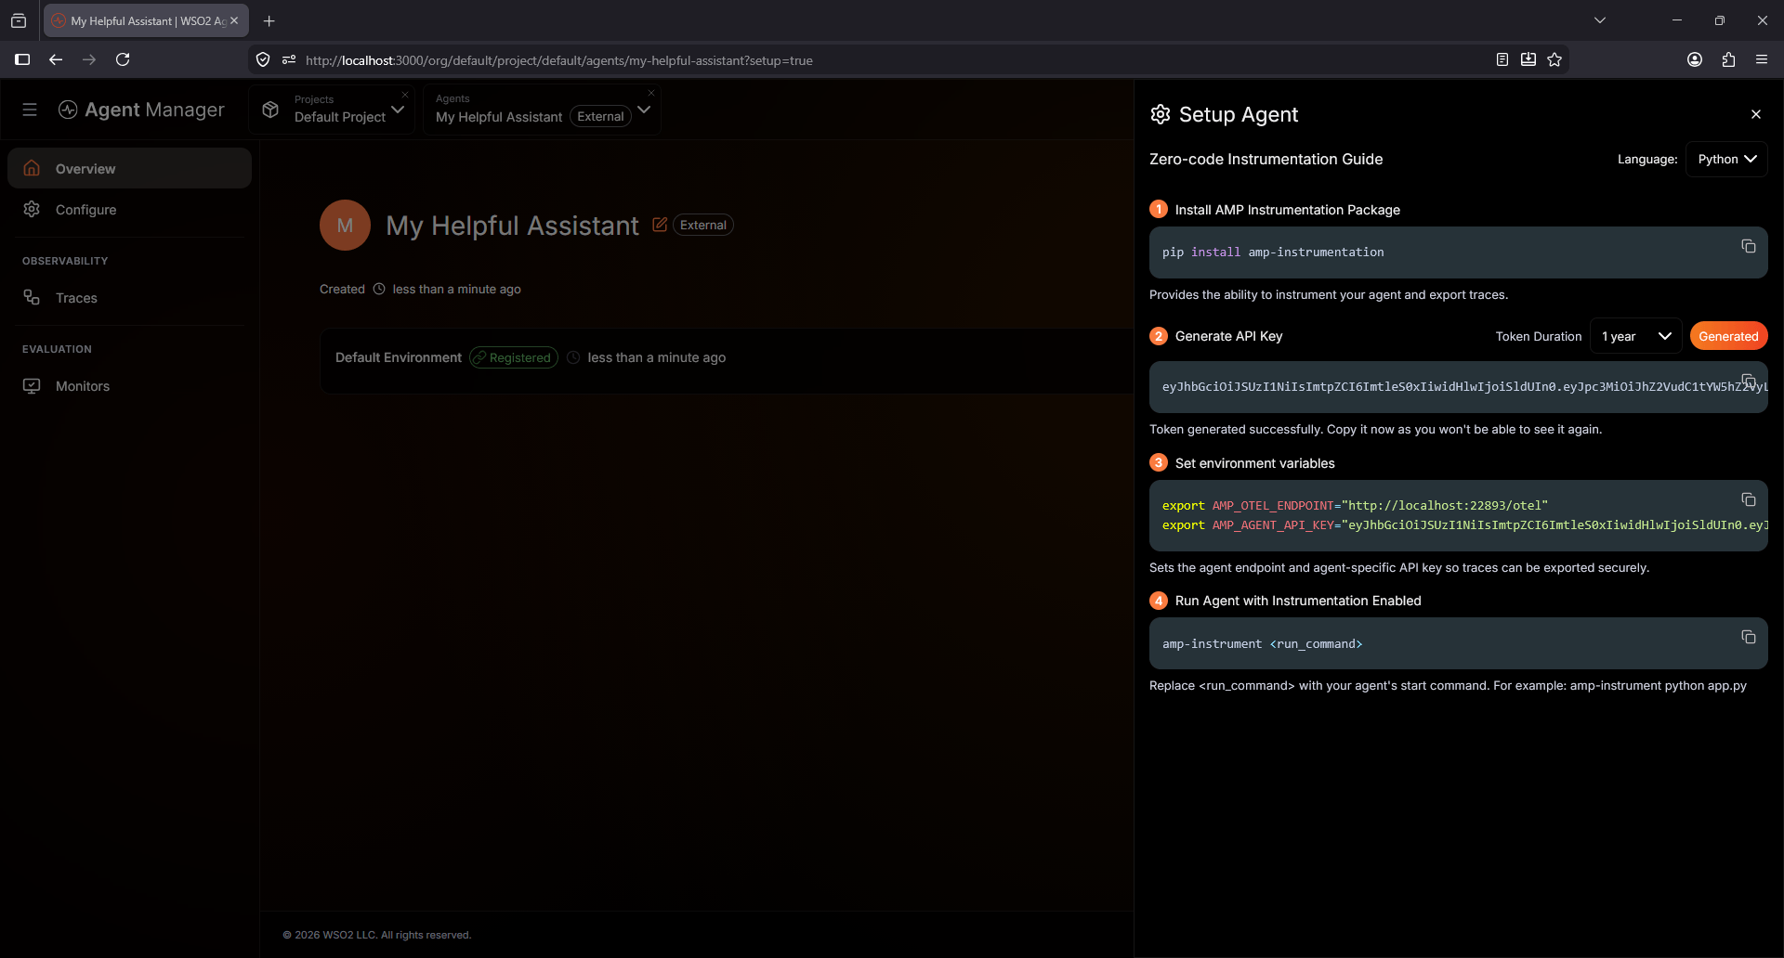Toggle the browser sidebar panel icon
The height and width of the screenshot is (958, 1784).
pyautogui.click(x=22, y=59)
